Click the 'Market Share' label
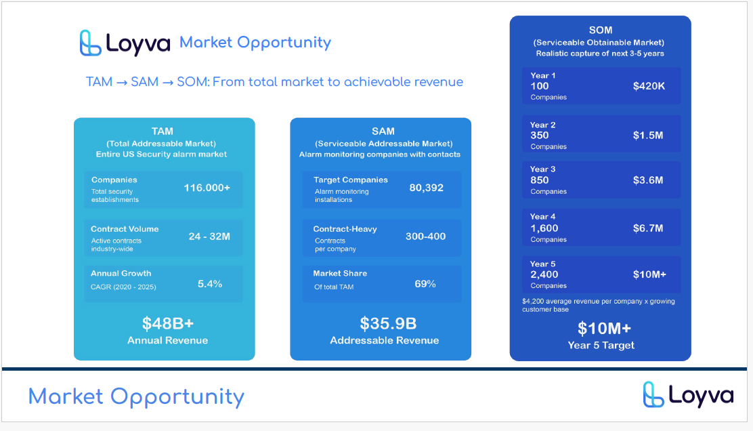 pyautogui.click(x=340, y=273)
